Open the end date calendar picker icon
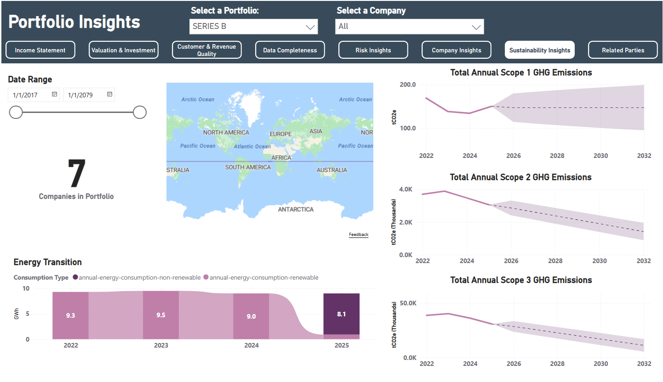The width and height of the screenshot is (663, 382). 109,94
